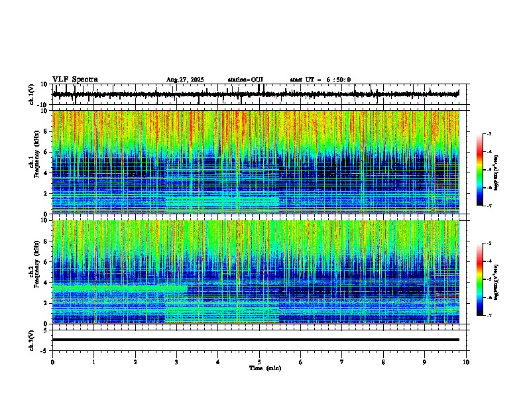Screen dimensions: 525x406
Task: Click the ch.1 color bar "log(PSD)" label
Action: pos(496,172)
